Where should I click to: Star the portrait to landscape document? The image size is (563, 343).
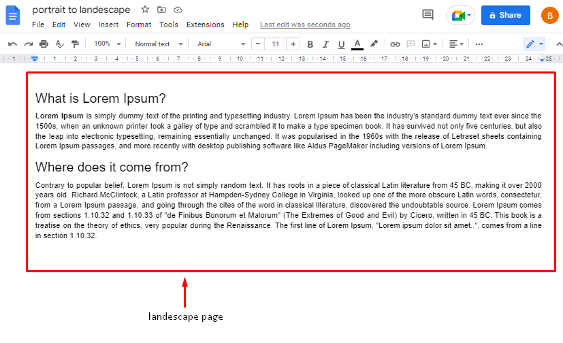point(145,10)
